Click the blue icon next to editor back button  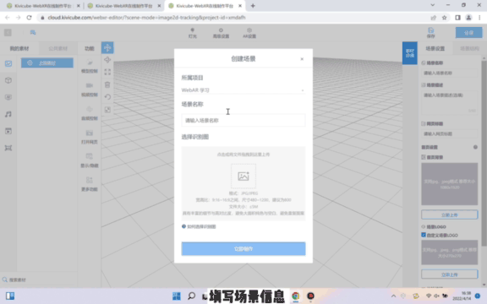coord(33,32)
